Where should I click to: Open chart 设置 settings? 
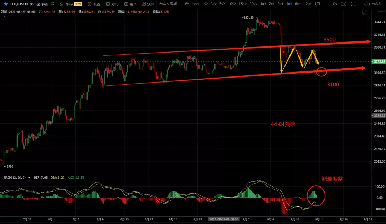pyautogui.click(x=94, y=4)
